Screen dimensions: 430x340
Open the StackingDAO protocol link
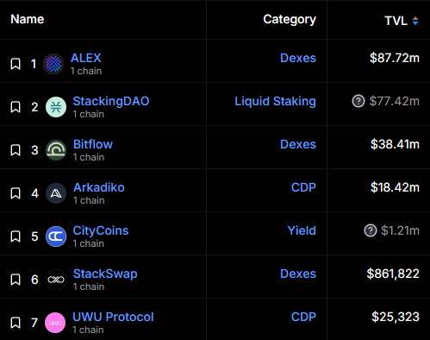[111, 101]
